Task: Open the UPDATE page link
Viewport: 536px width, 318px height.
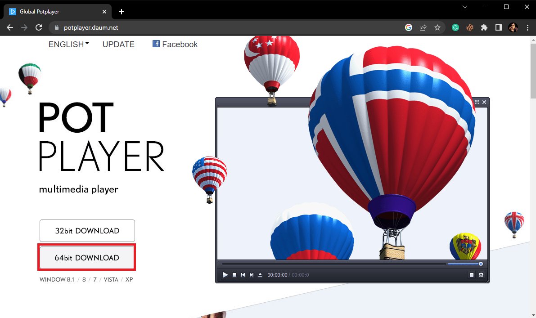Action: [119, 45]
